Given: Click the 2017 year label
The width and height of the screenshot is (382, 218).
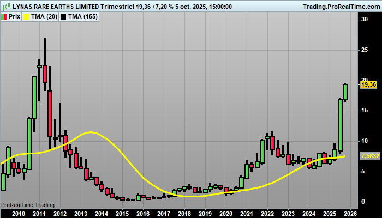Looking at the screenshot, I should (x=164, y=214).
